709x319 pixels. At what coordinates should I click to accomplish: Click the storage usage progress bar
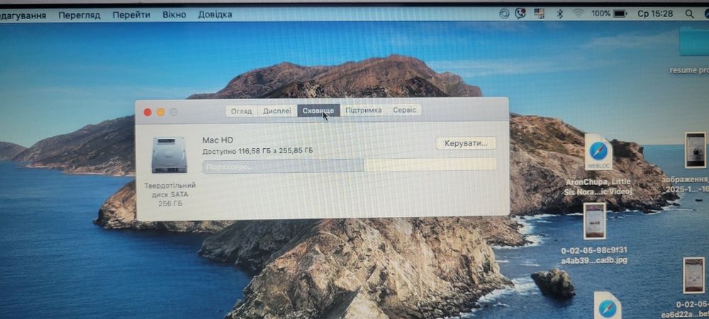coord(349,165)
